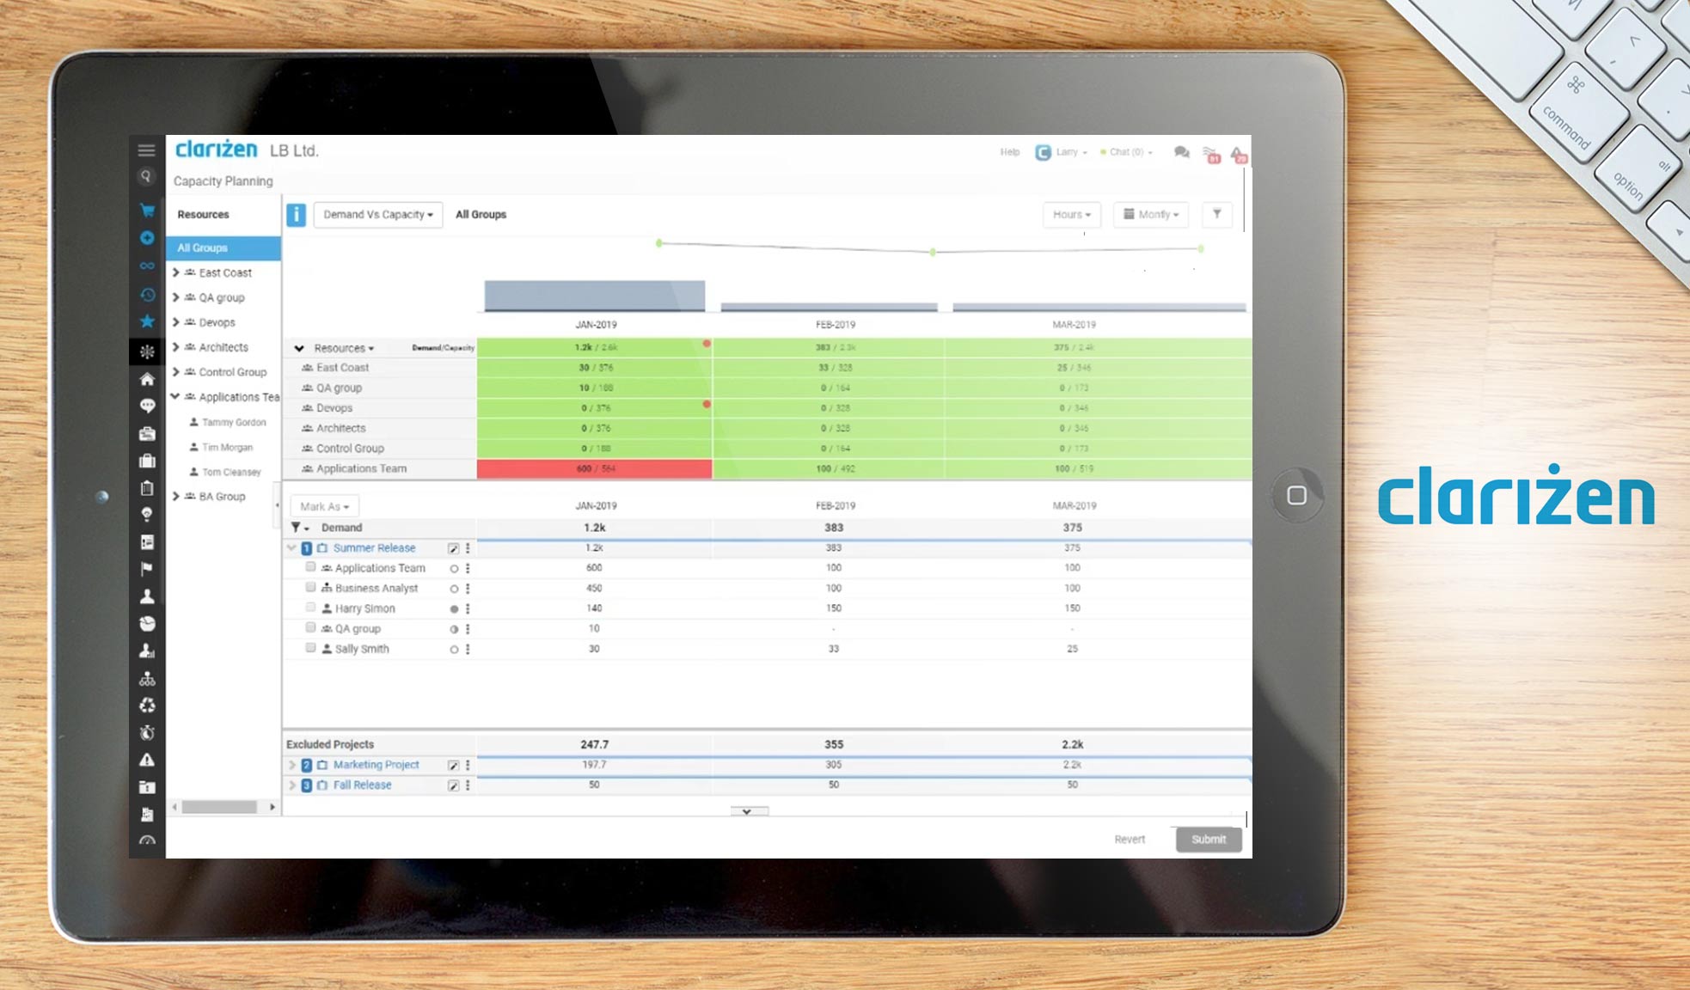The height and width of the screenshot is (990, 1690).
Task: Open the filter icon beside the Monthly selector
Action: tap(1216, 215)
